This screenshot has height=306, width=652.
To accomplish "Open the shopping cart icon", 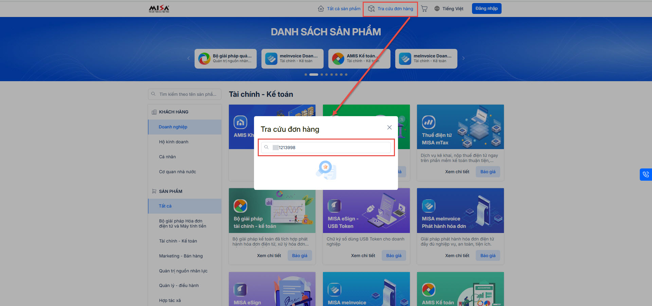I will (x=424, y=8).
